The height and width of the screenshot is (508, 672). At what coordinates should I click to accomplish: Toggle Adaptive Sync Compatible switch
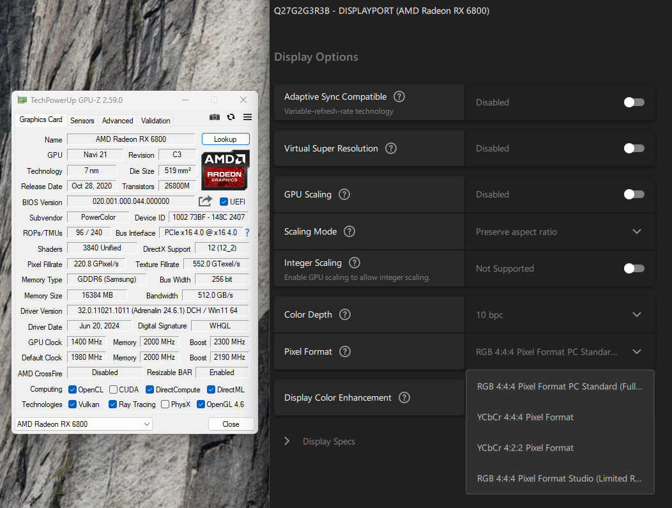(634, 102)
